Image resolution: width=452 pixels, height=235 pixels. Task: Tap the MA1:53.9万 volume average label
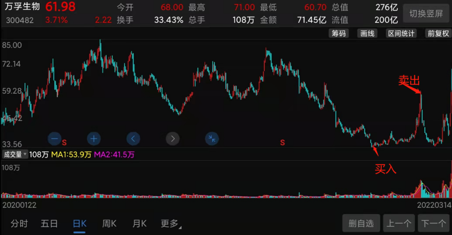click(71, 155)
